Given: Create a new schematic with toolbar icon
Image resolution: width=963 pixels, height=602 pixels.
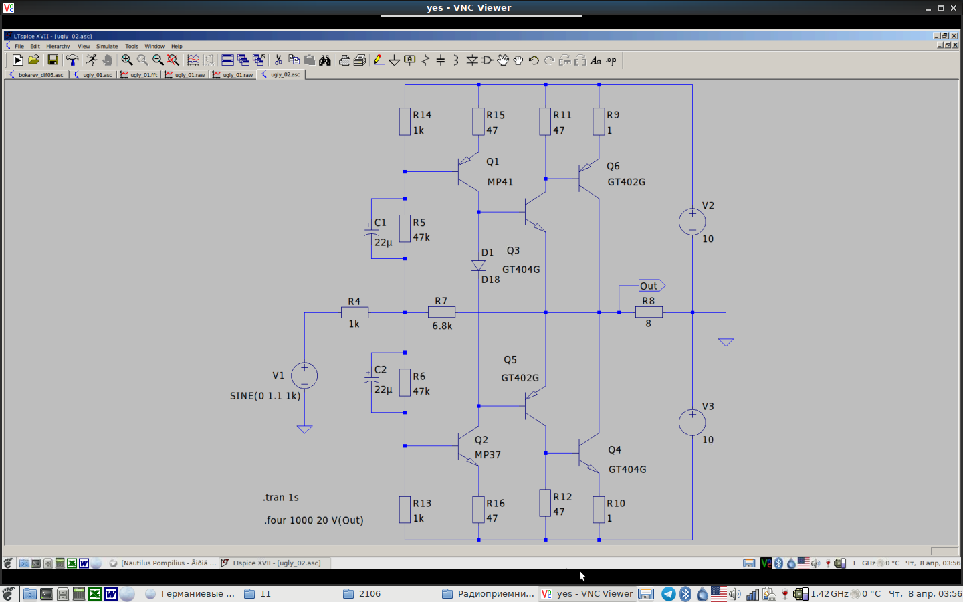Looking at the screenshot, I should click(x=18, y=60).
